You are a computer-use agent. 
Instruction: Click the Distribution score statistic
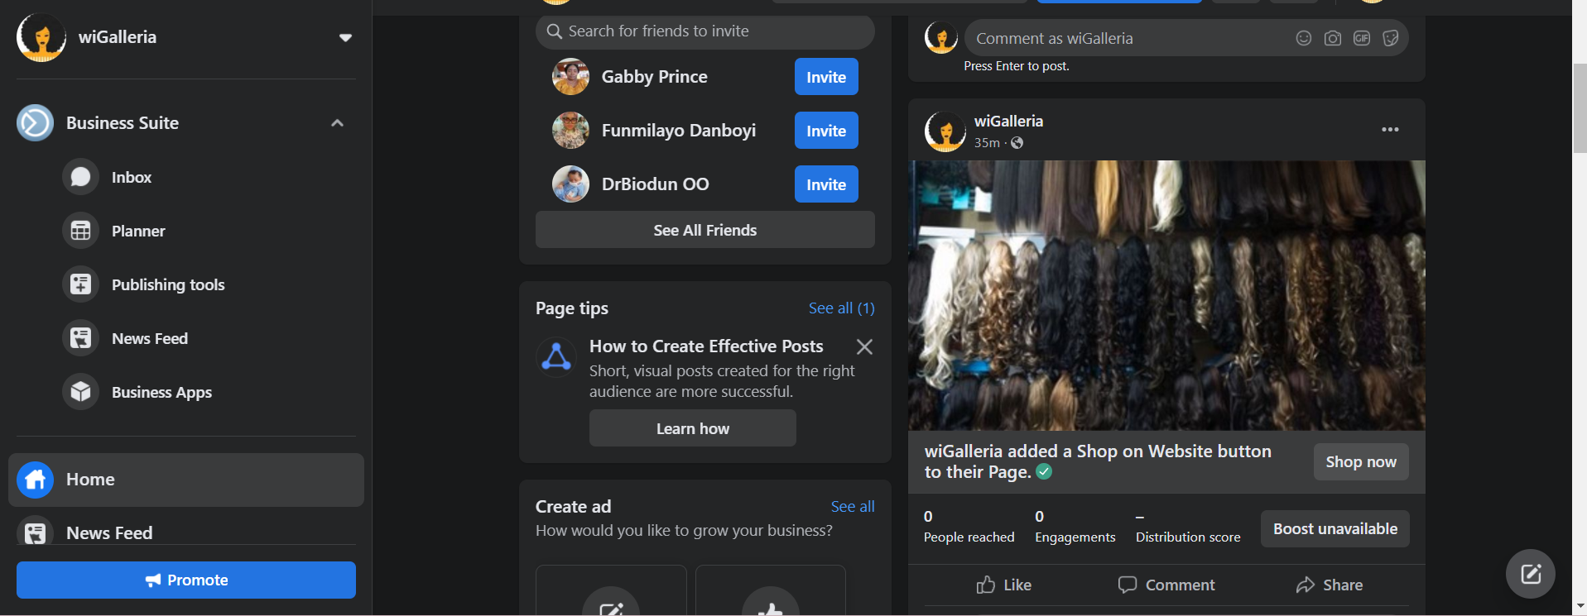[1188, 527]
